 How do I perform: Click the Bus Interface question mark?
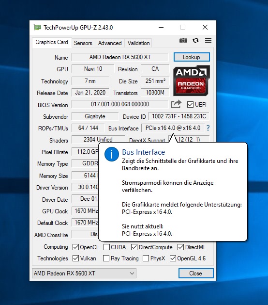208,128
